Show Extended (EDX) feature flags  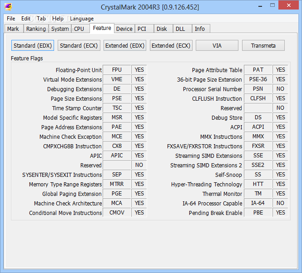pos(125,45)
